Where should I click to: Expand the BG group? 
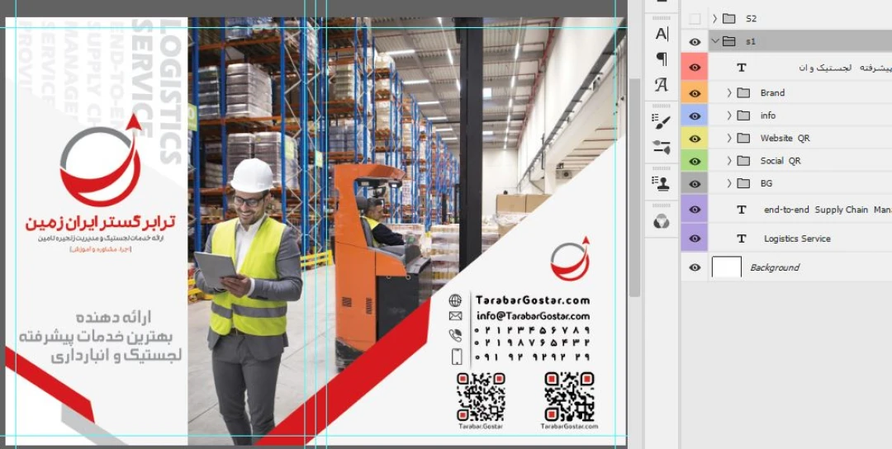coord(729,183)
